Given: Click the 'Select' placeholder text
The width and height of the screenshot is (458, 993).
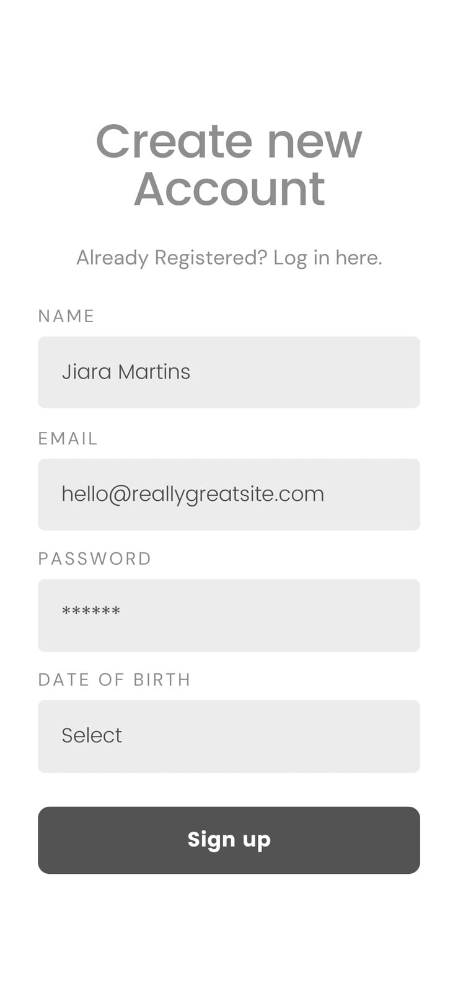Looking at the screenshot, I should point(92,735).
